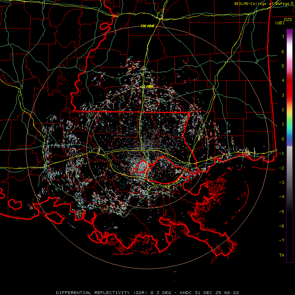Click the [dB] units label
Viewport: 295px width, 295px height.
coord(280,23)
